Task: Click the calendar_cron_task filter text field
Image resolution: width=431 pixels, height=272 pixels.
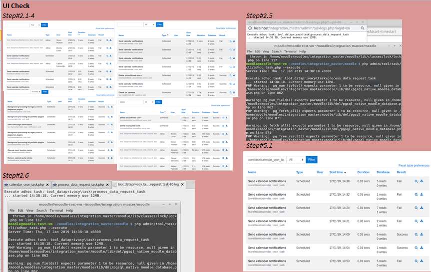Action: coord(266,160)
